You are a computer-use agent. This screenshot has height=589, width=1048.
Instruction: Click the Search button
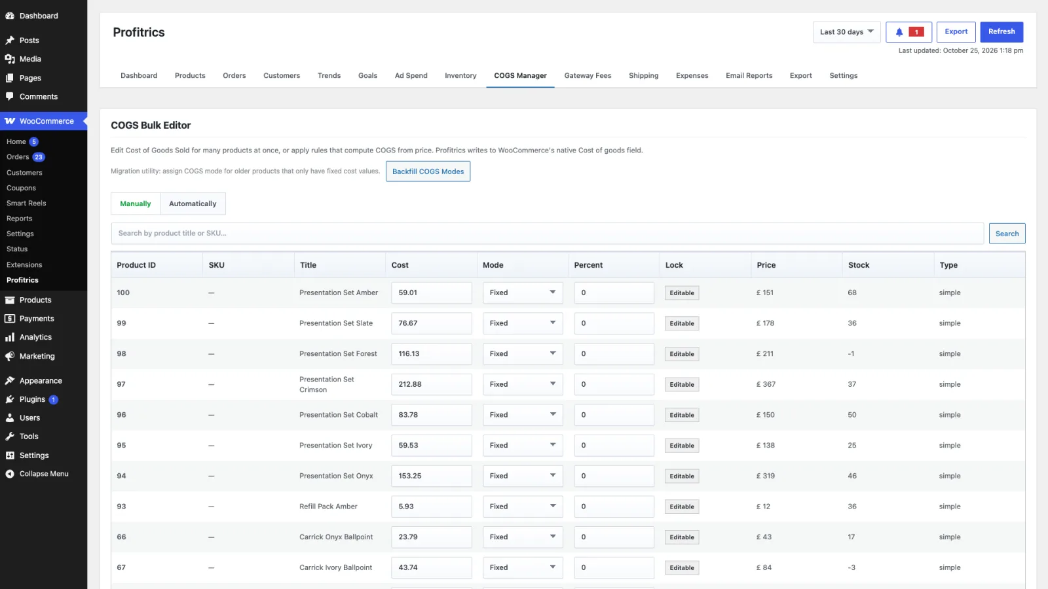click(x=1007, y=234)
